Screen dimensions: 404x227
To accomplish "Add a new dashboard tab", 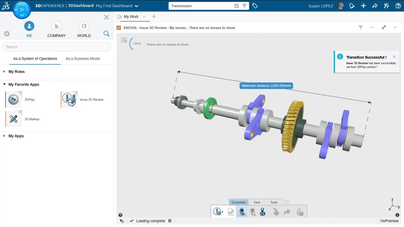I will click(154, 17).
